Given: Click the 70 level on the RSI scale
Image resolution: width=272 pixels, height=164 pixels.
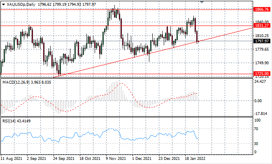Looking at the screenshot, I should pyautogui.click(x=256, y=129).
